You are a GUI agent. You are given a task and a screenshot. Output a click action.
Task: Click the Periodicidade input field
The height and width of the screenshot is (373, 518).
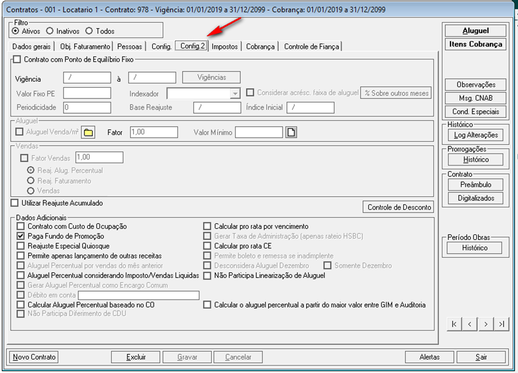click(87, 108)
